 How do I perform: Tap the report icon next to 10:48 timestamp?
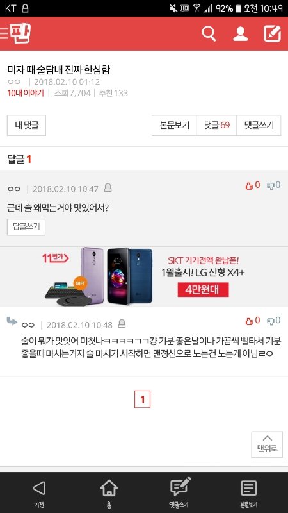122,324
